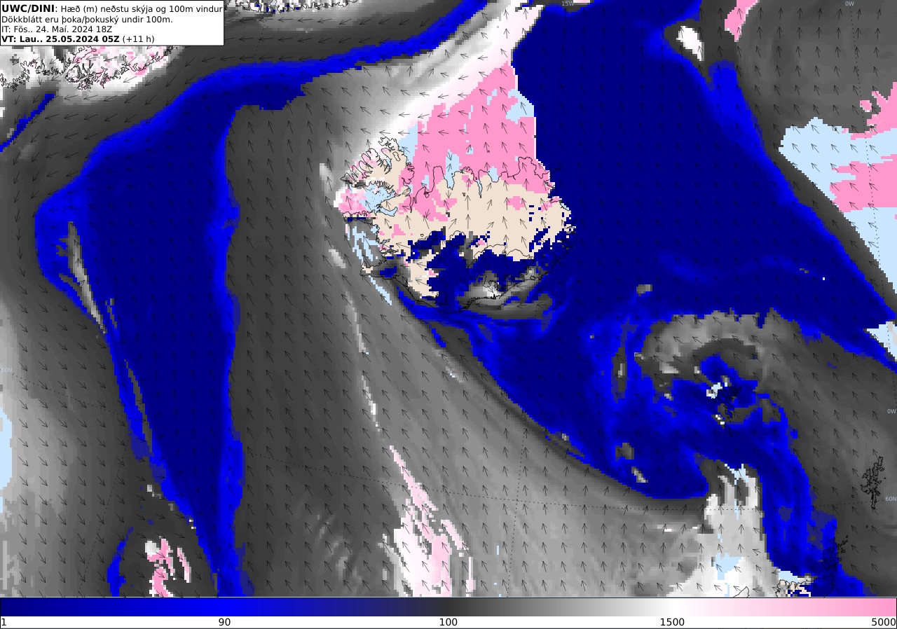Click the '100' label on color scale

448,622
